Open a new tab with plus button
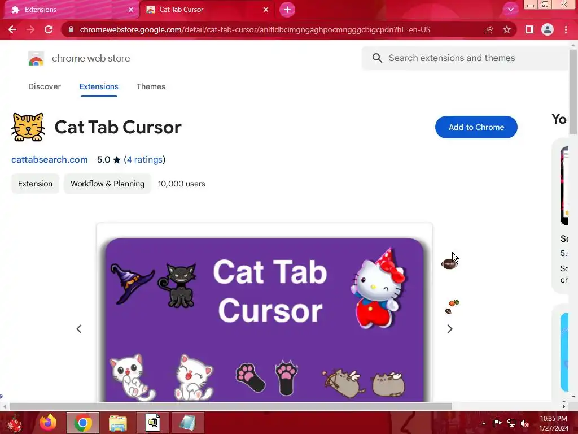This screenshot has width=578, height=434. tap(287, 10)
